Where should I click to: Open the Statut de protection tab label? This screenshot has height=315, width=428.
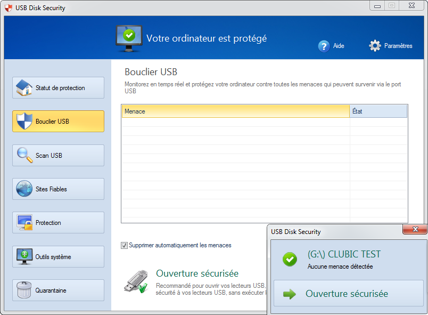[x=60, y=88]
